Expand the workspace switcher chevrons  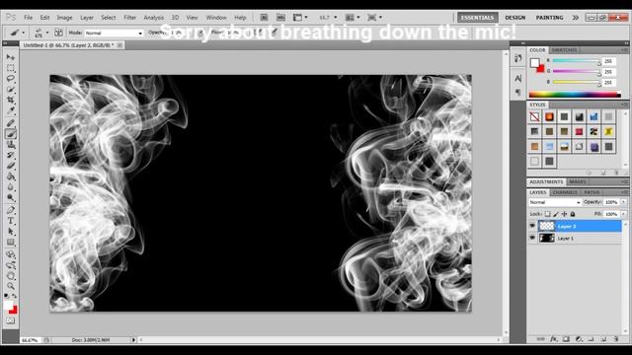coord(575,18)
